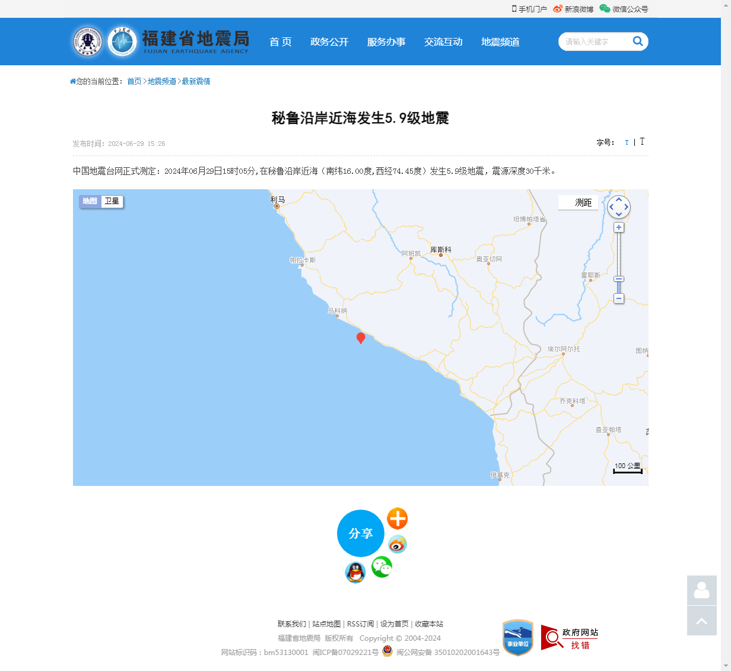Open the 地震频道 navigation menu
This screenshot has width=731, height=671.
pyautogui.click(x=500, y=42)
